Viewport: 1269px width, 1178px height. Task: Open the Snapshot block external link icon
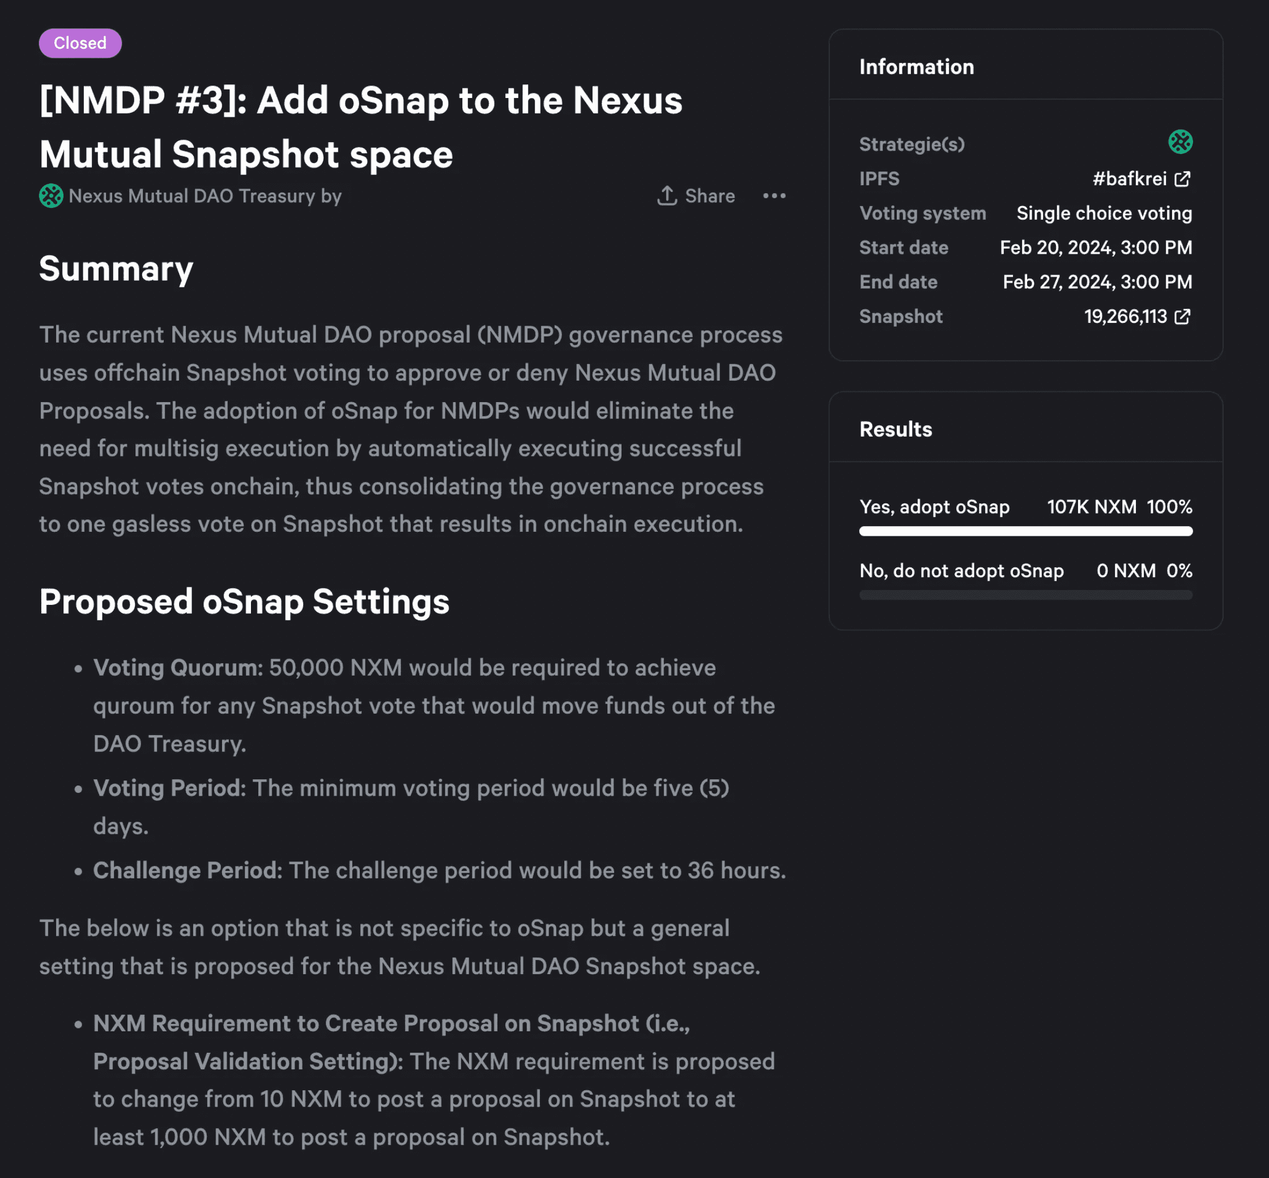pyautogui.click(x=1182, y=317)
